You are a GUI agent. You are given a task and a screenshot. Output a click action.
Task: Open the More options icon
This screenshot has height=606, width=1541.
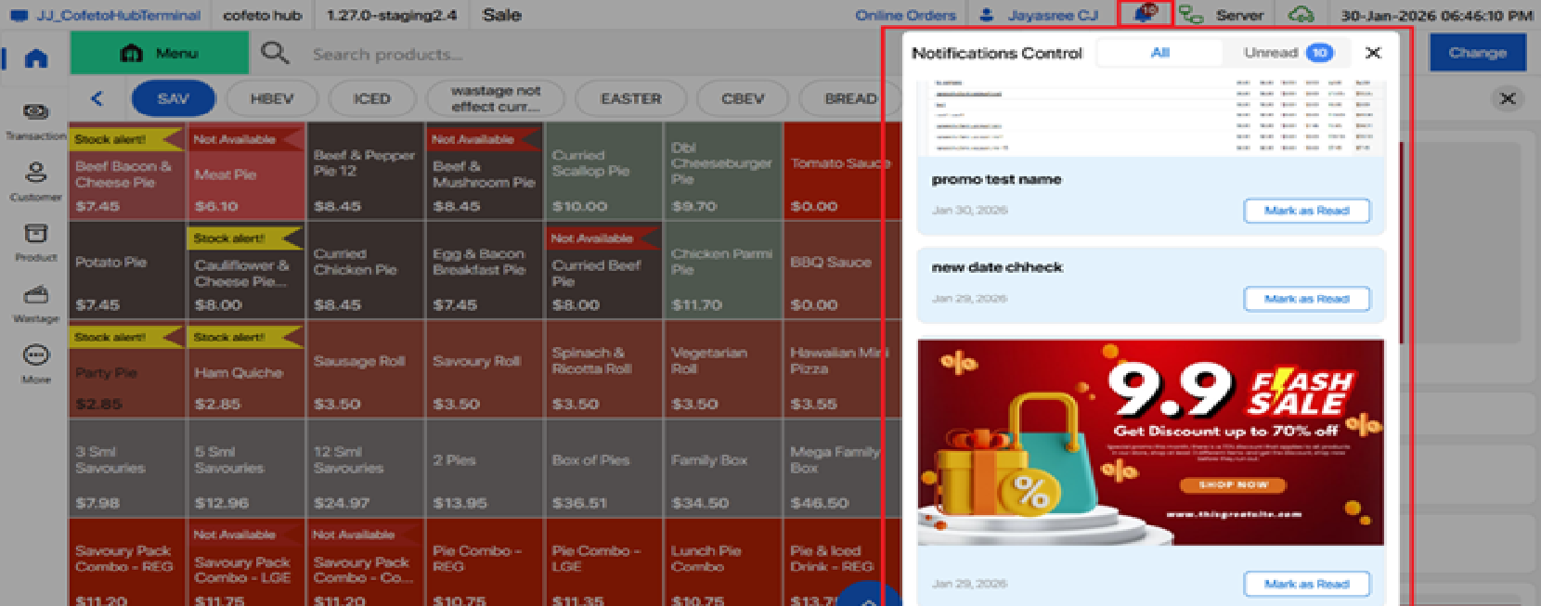pos(36,356)
